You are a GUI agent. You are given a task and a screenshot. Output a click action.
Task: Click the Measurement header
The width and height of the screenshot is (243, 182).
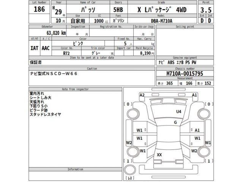pos(185,78)
